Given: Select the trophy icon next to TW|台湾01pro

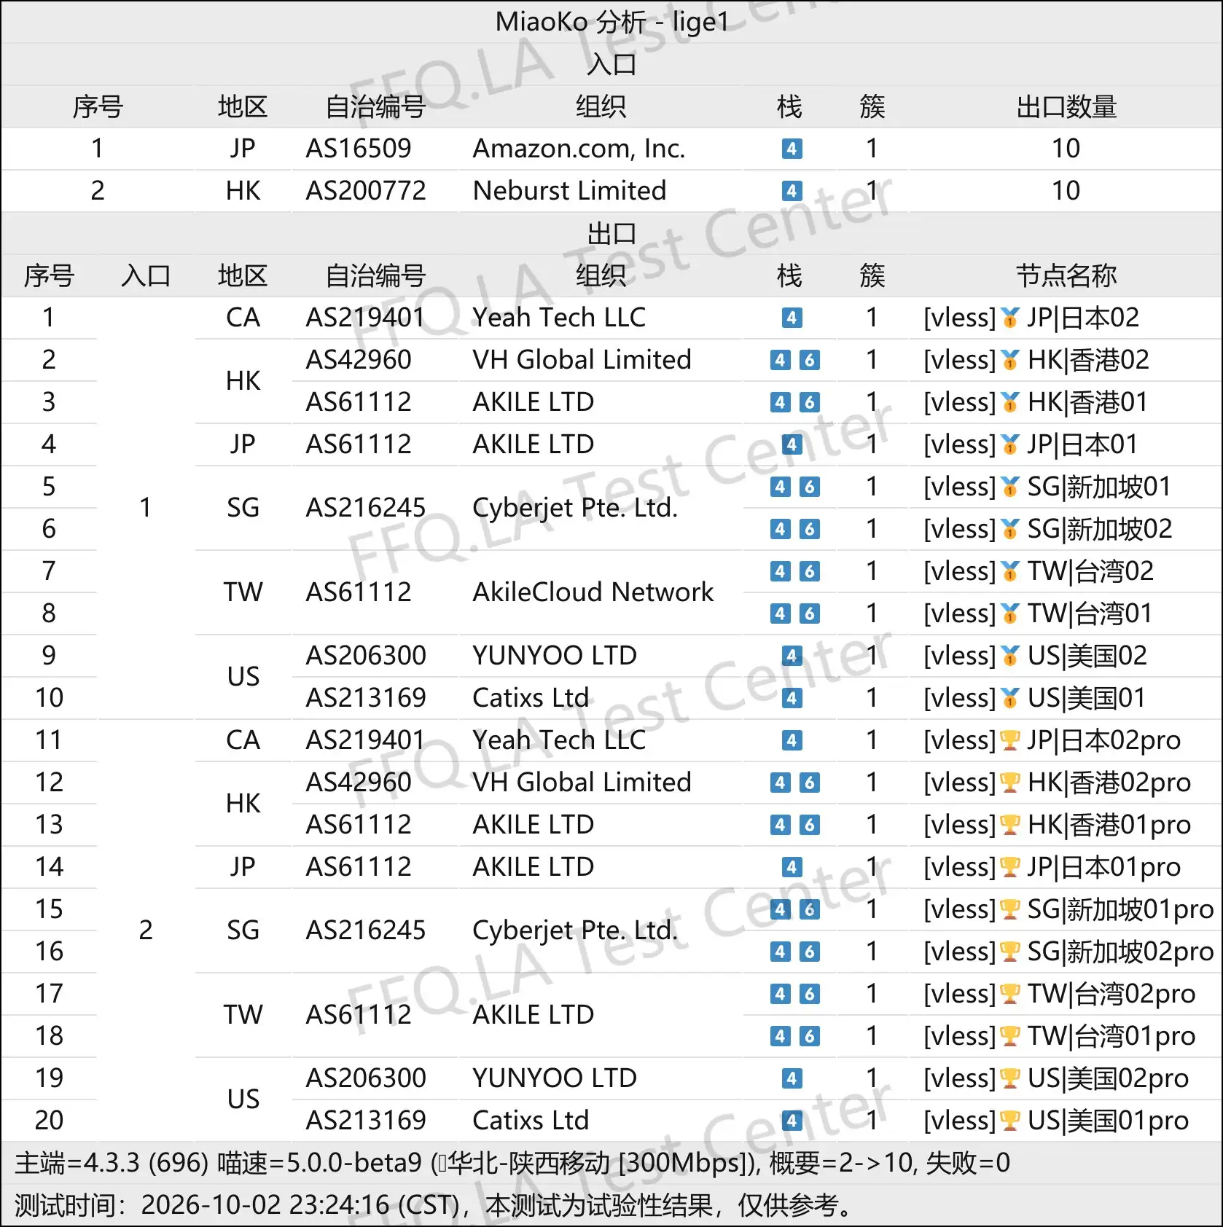Looking at the screenshot, I should [x=1010, y=1036].
